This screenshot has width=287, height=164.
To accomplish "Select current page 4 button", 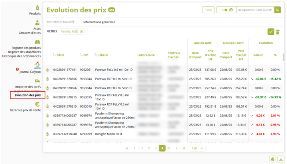I will (x=162, y=148).
